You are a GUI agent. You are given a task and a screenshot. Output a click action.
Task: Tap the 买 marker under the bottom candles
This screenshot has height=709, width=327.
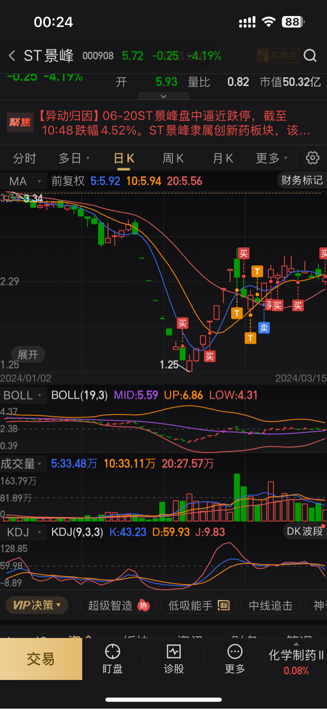pyautogui.click(x=209, y=356)
